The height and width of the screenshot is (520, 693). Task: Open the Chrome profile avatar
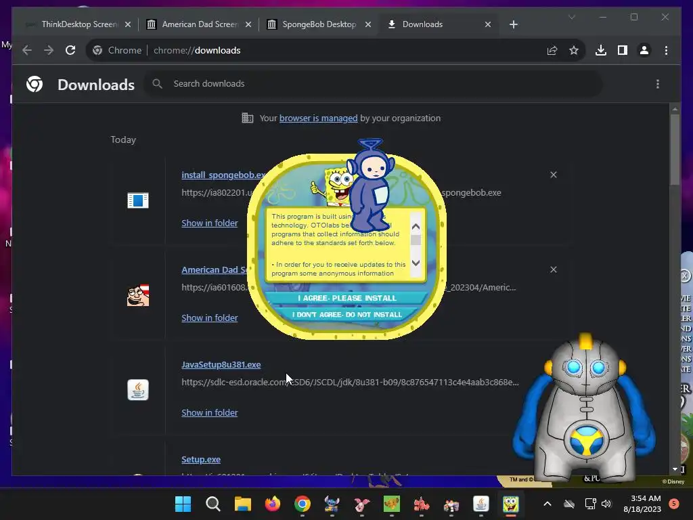pos(644,50)
